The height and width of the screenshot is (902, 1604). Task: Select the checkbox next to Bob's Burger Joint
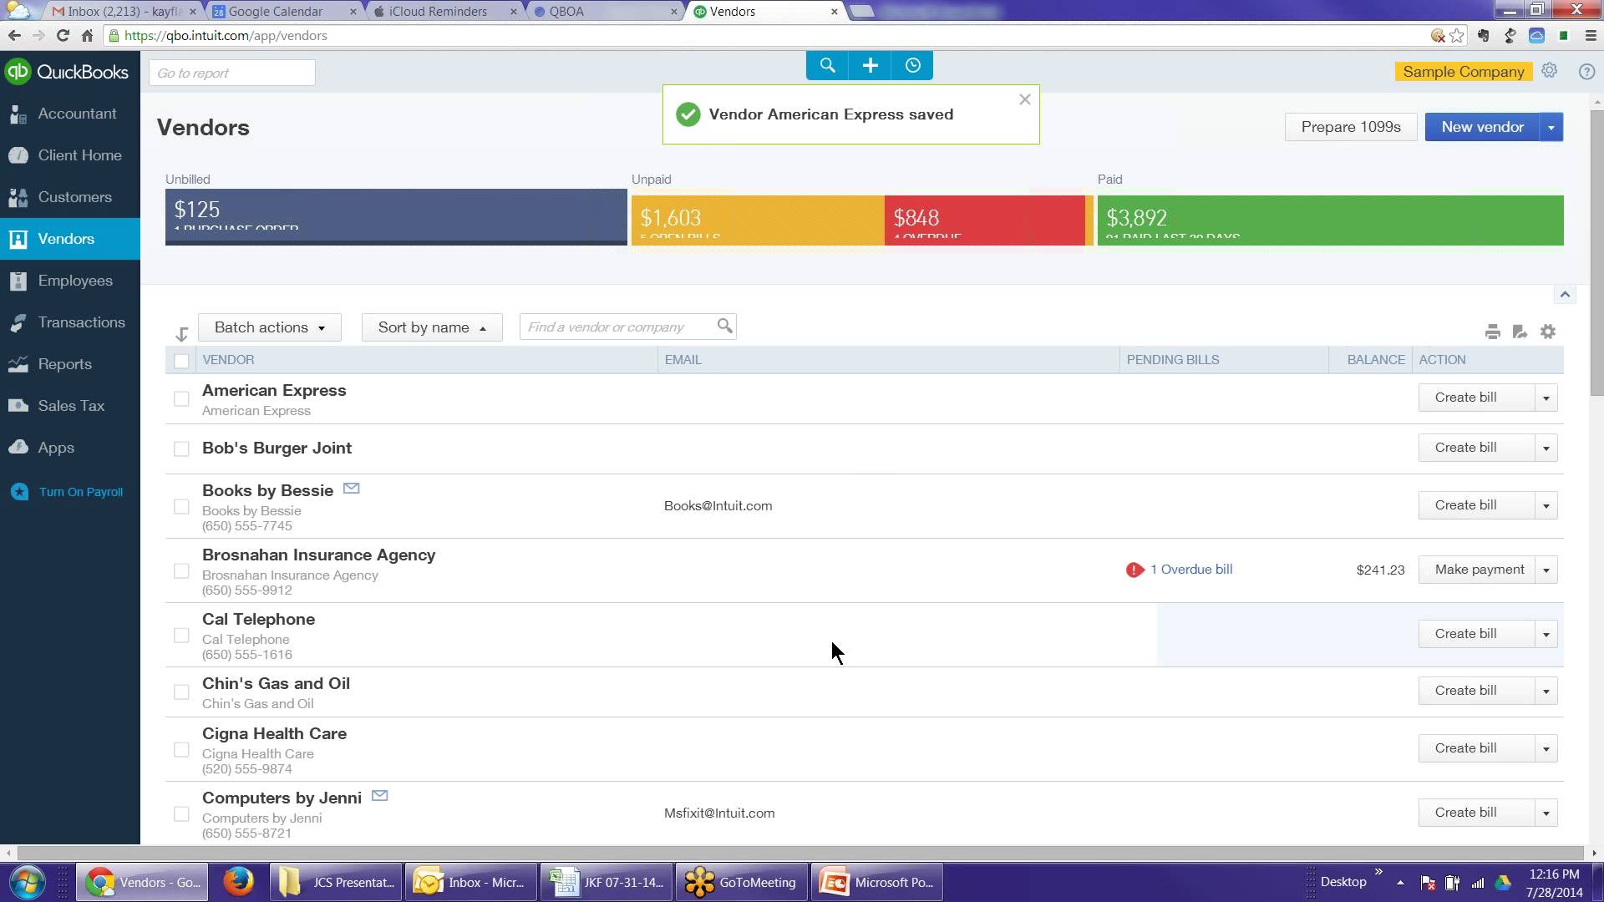[180, 446]
